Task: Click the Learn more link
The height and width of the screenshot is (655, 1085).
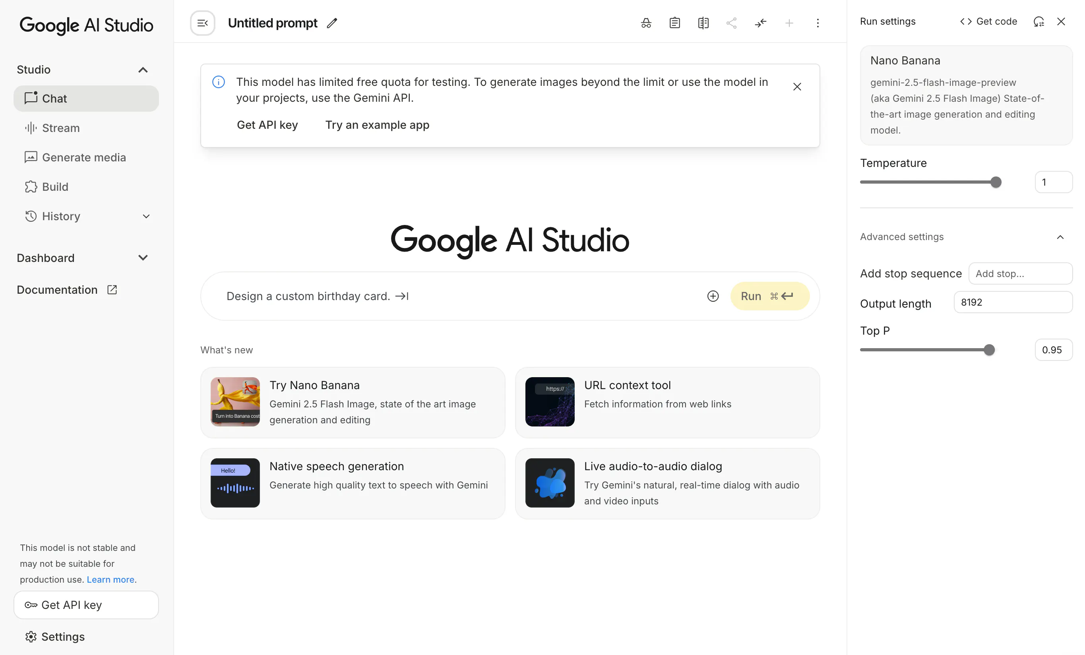Action: (110, 579)
